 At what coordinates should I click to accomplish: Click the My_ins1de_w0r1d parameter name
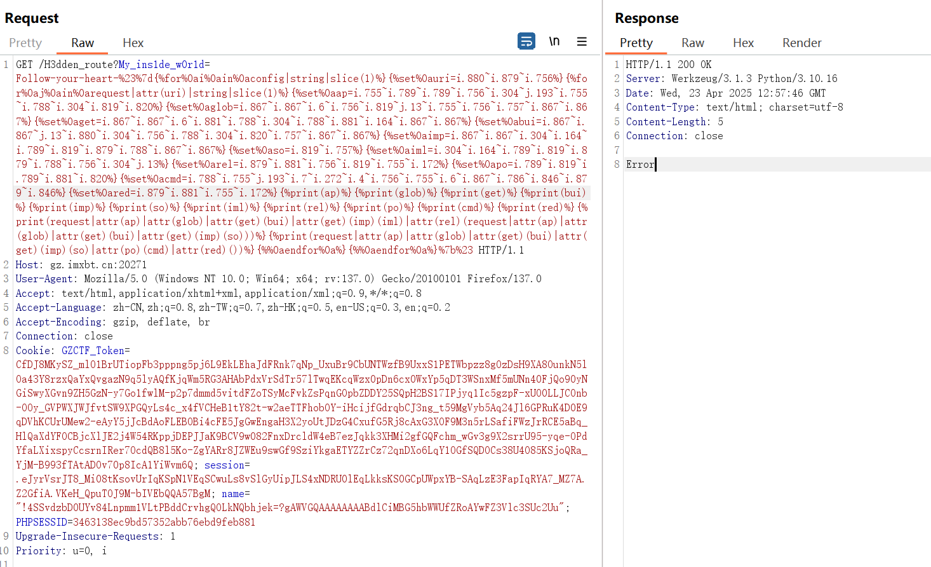click(x=161, y=64)
